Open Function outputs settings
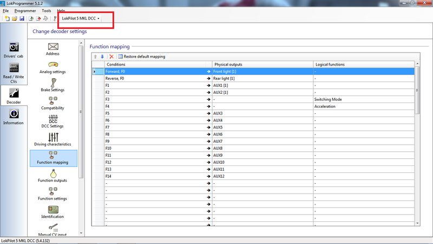This screenshot has width=433, height=244. (53, 176)
